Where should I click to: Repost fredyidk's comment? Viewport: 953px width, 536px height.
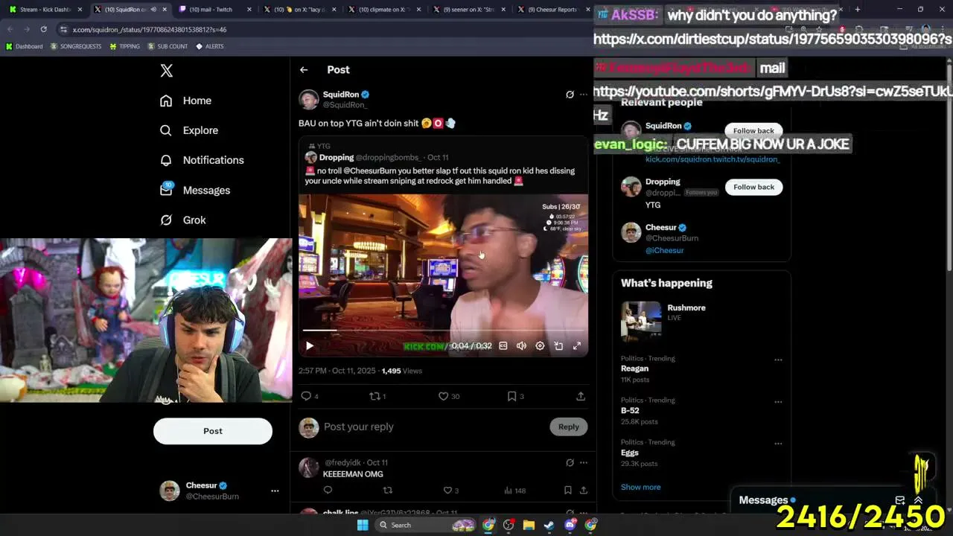coord(387,490)
